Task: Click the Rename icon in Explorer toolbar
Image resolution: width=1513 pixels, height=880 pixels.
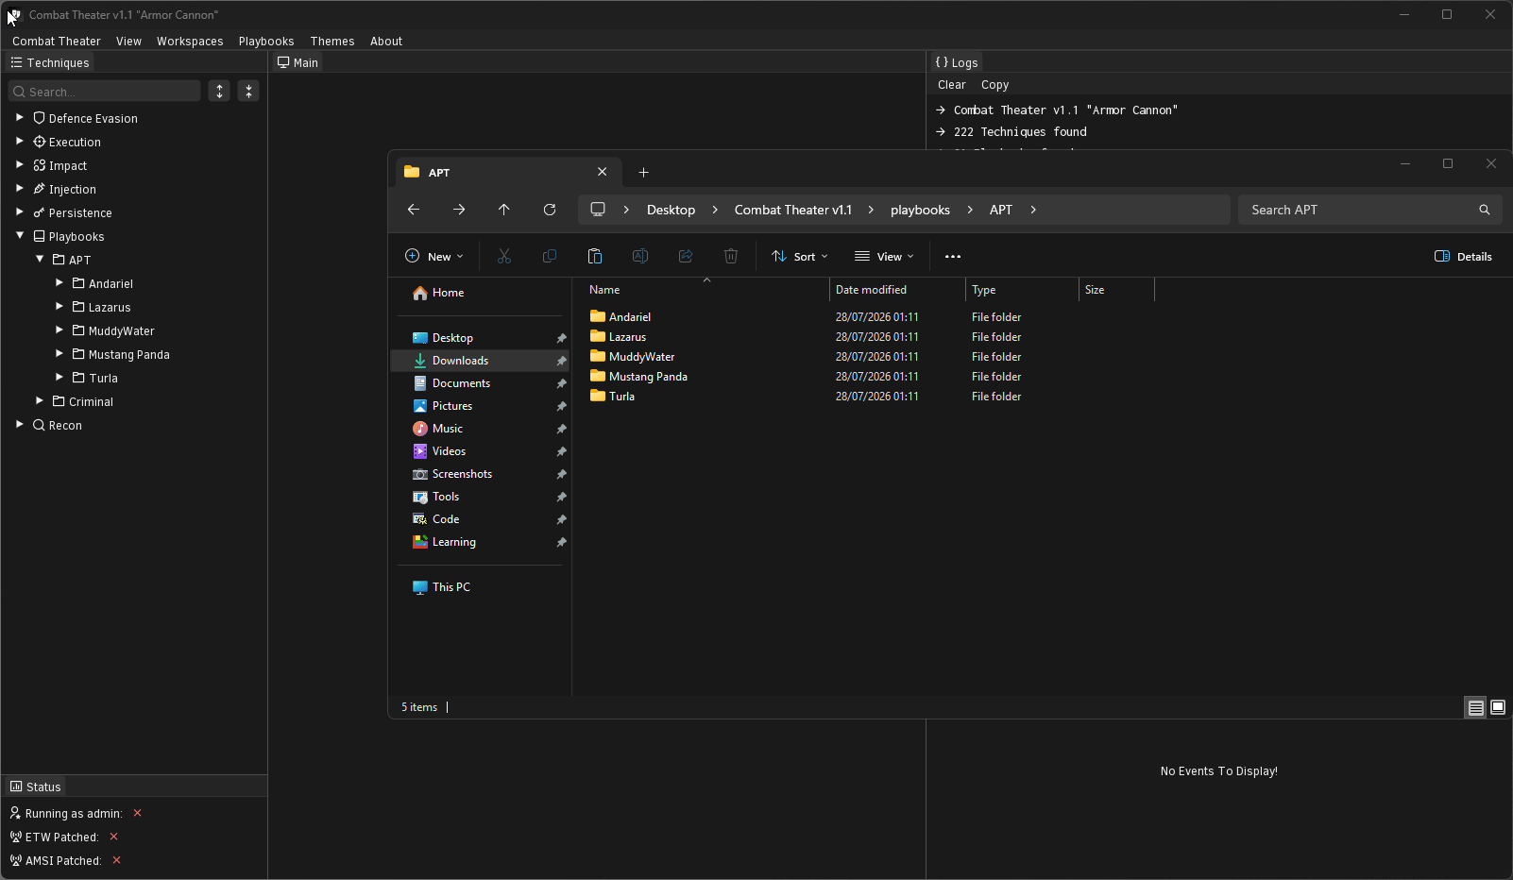Action: [640, 256]
